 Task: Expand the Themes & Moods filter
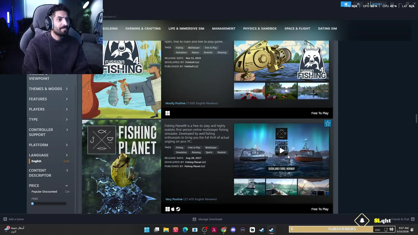click(x=48, y=89)
